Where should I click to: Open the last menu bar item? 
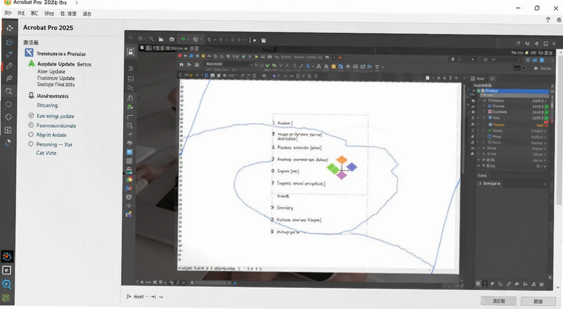click(87, 13)
